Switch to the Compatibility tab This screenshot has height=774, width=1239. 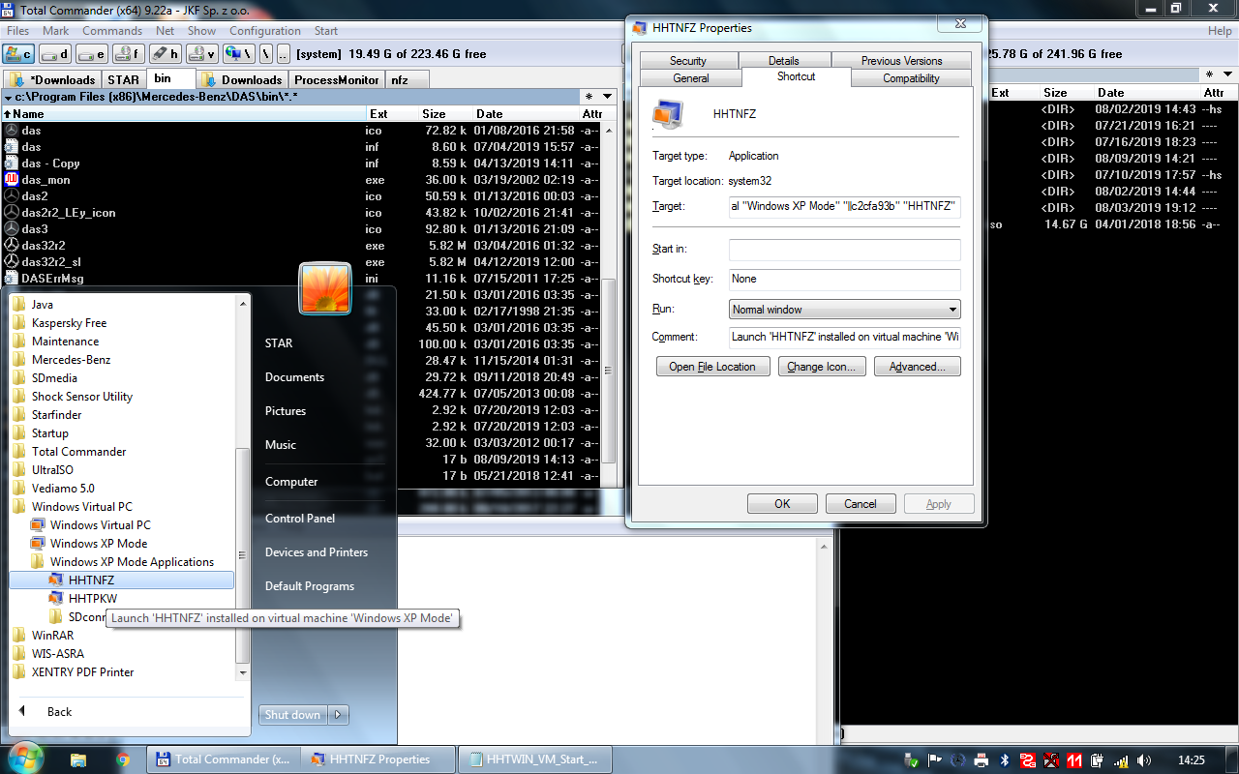[x=911, y=78]
